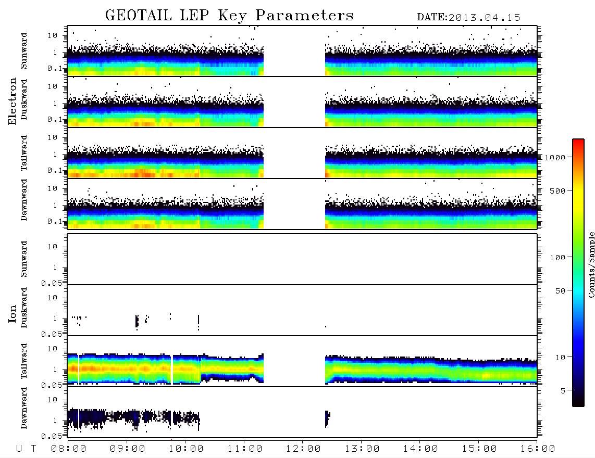
Task: Click the GEOTAIL LEP Key Parameters title
Action: 229,16
